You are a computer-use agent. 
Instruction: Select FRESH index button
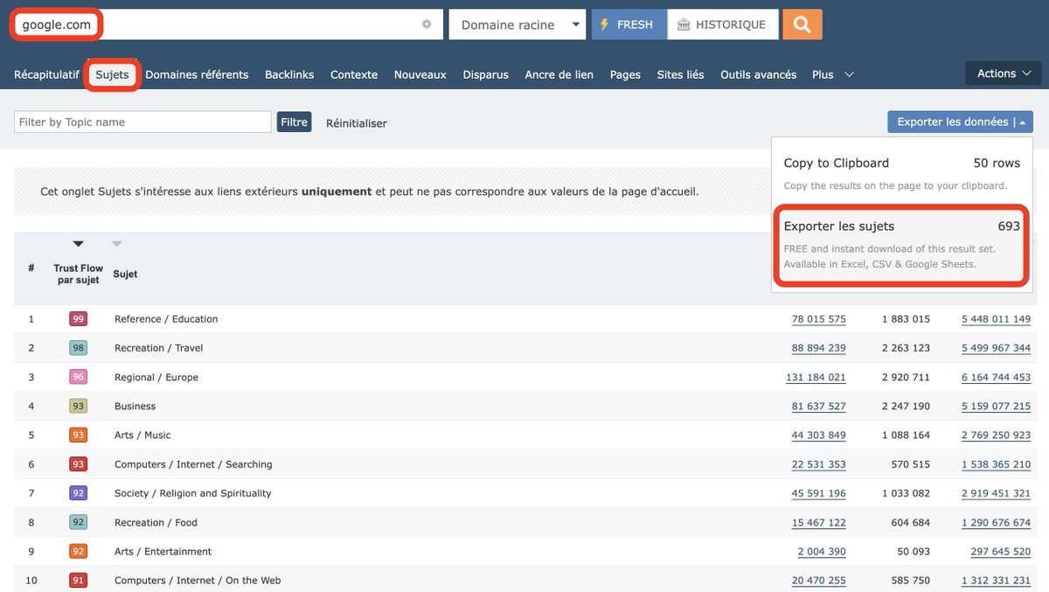(629, 24)
